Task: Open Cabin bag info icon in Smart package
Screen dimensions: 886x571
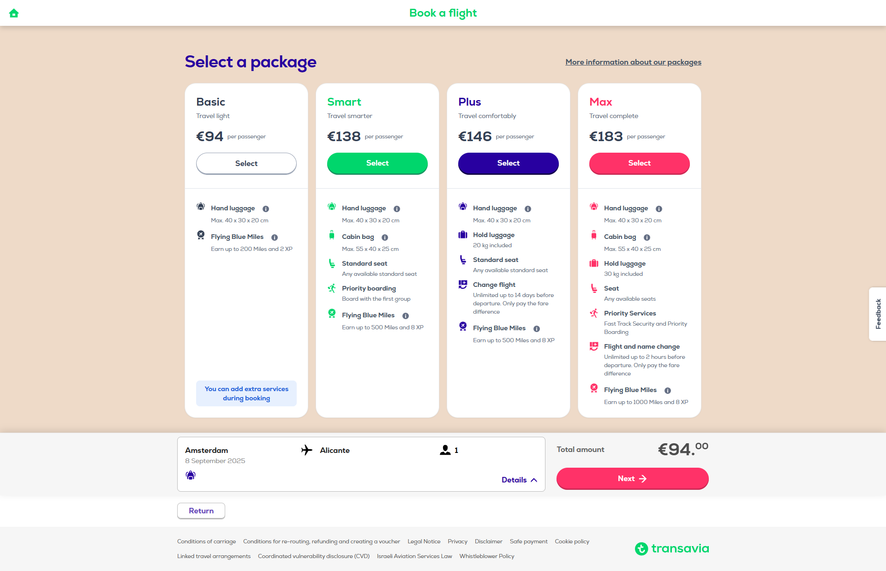Action: tap(385, 238)
